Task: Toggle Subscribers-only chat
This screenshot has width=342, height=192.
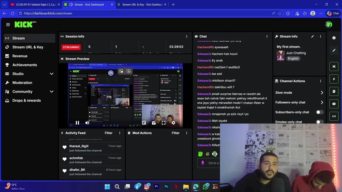Action: coord(320,112)
